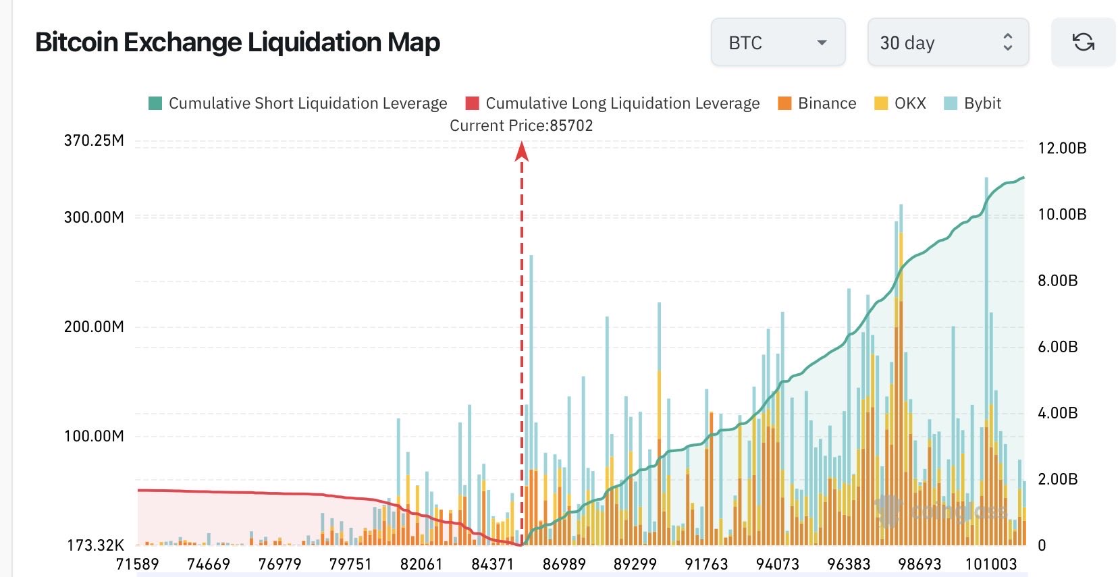Toggle the Cumulative Short Liquidation Leverage legend

click(x=307, y=103)
